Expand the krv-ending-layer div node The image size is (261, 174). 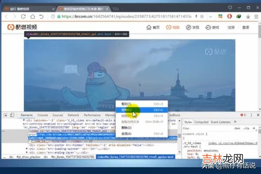click(x=27, y=153)
